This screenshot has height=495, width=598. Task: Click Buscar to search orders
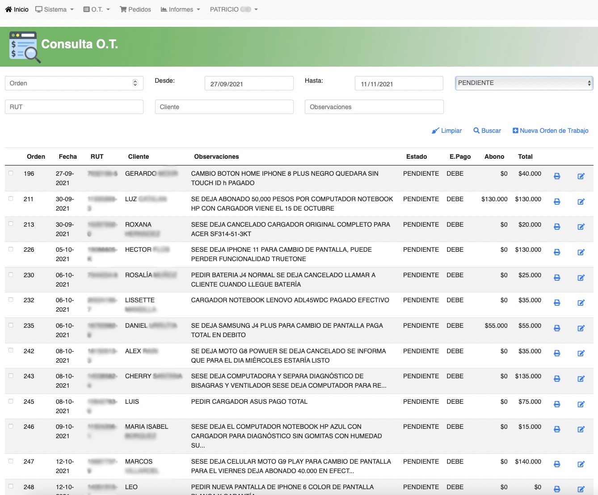pos(487,131)
